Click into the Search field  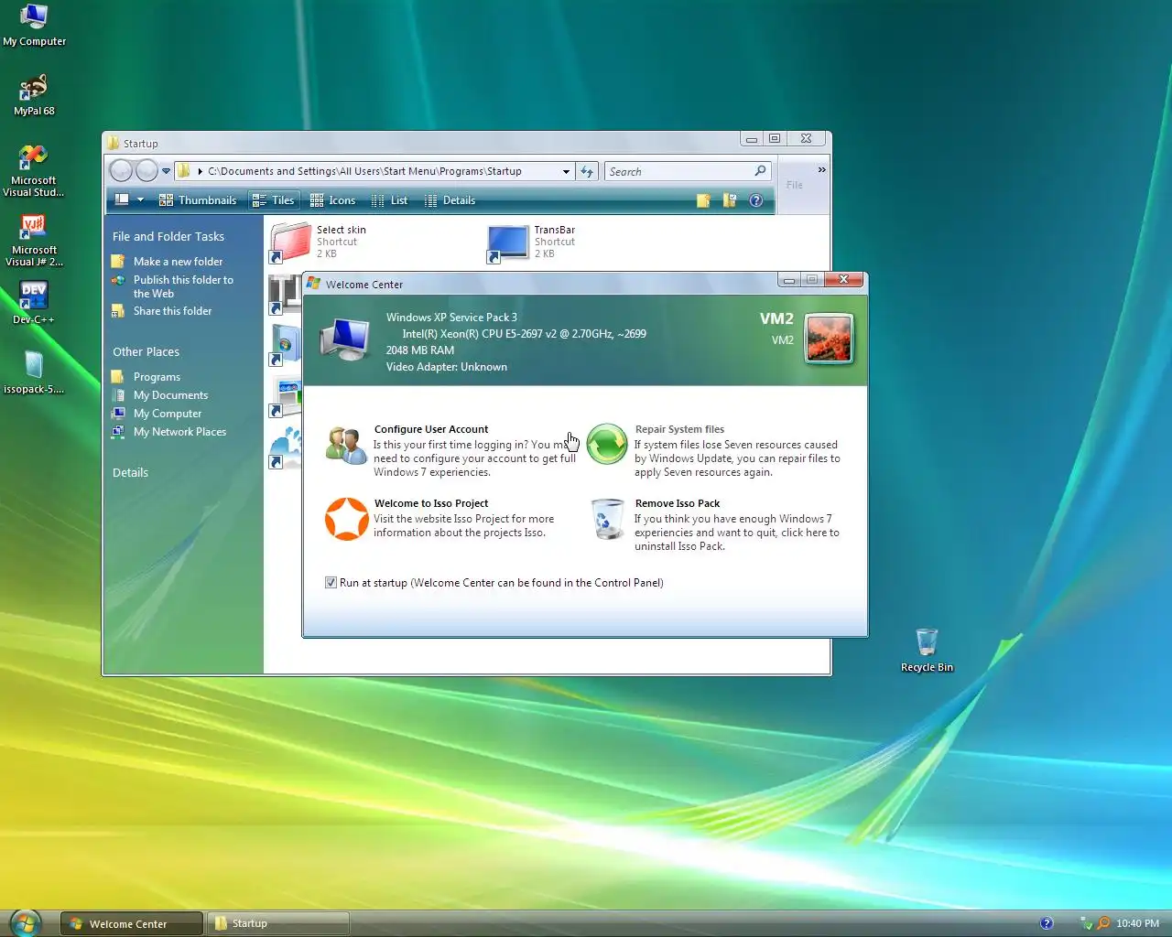coord(678,171)
